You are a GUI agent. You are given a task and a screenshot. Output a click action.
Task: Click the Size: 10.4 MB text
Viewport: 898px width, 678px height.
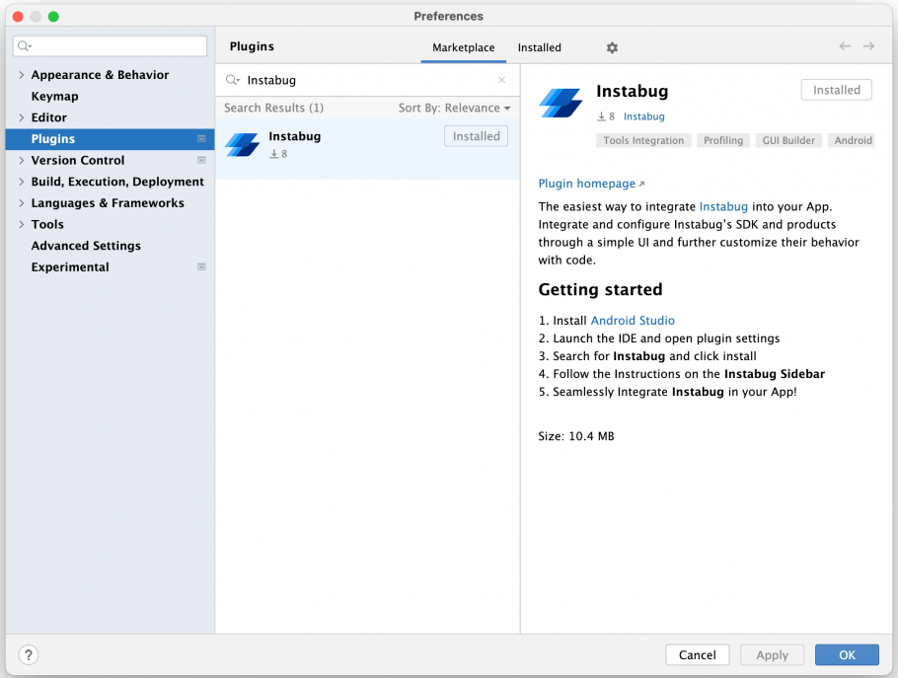[x=575, y=436]
